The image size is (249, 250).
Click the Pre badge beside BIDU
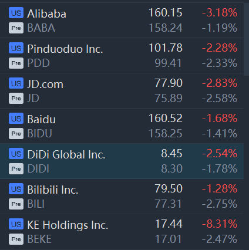[x=16, y=134]
